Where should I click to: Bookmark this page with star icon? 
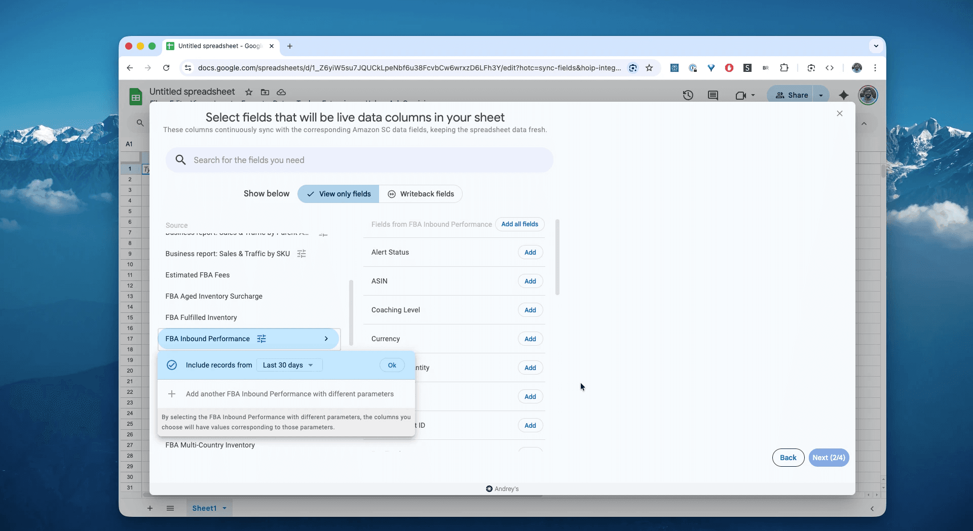[649, 68]
